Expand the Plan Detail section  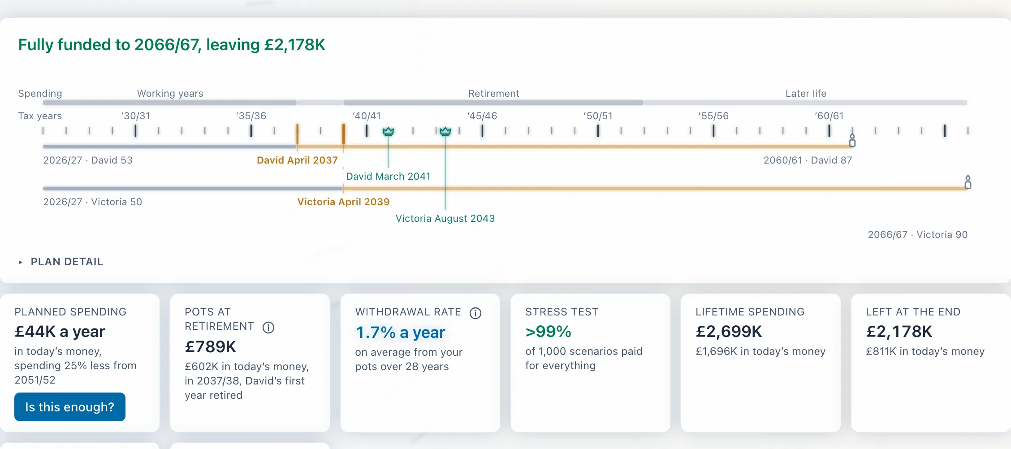(x=60, y=262)
